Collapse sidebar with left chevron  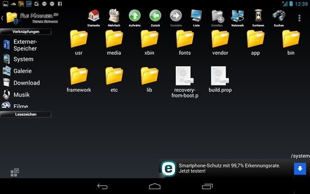(2, 18)
